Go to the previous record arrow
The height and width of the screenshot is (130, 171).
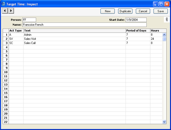(x=5, y=11)
